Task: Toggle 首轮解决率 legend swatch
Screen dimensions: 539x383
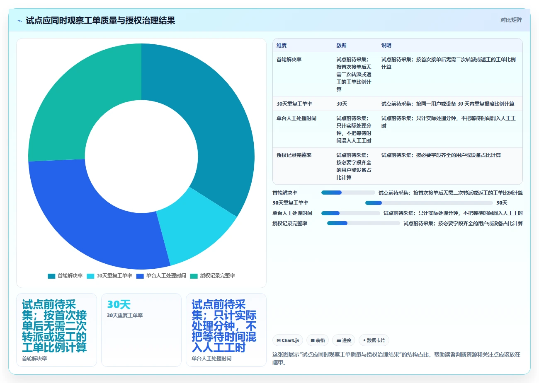Action: click(x=51, y=276)
